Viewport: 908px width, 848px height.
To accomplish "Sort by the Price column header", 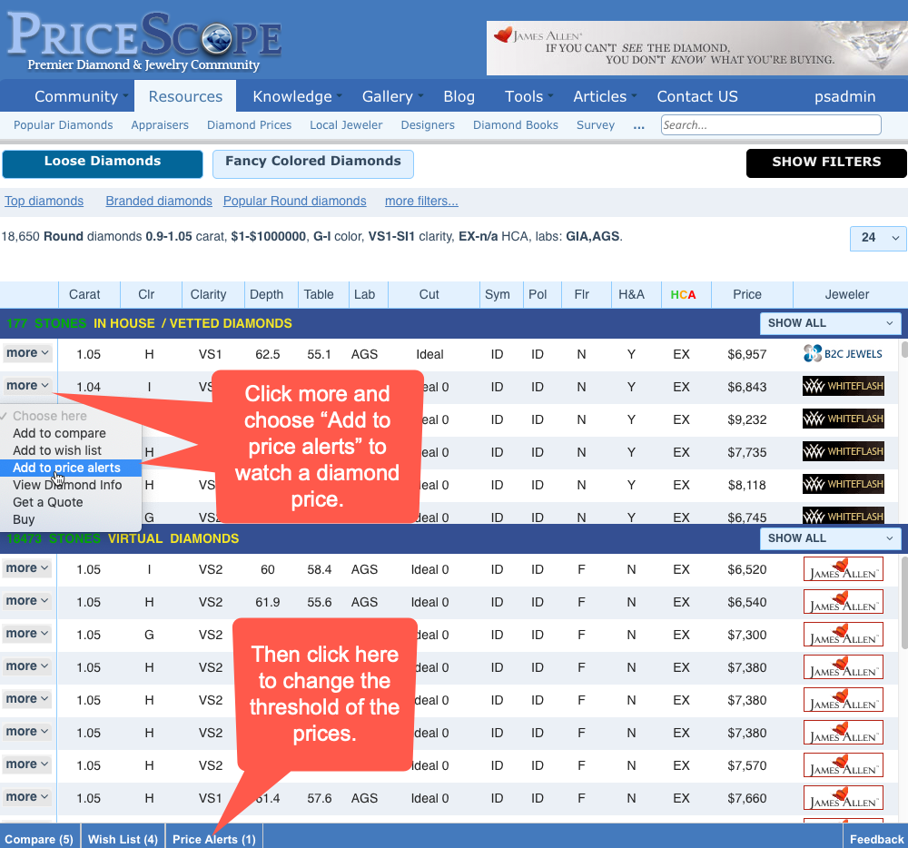I will [747, 294].
